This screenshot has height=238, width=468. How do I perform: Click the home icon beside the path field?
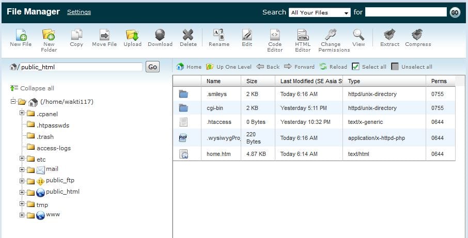(13, 67)
